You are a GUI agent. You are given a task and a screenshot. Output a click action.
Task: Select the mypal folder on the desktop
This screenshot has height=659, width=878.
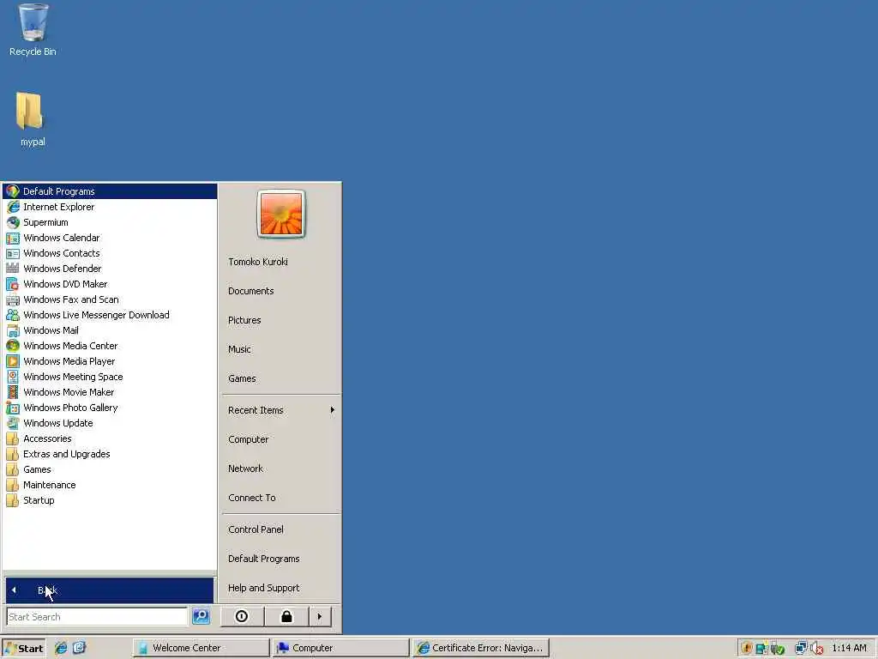click(x=32, y=119)
